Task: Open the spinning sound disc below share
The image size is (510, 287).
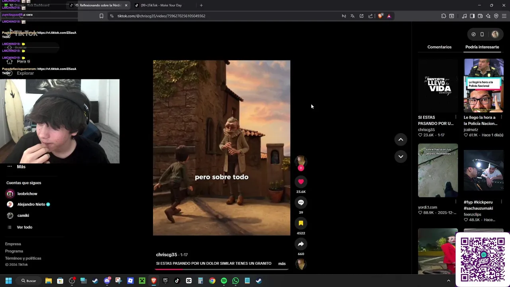Action: (301, 264)
